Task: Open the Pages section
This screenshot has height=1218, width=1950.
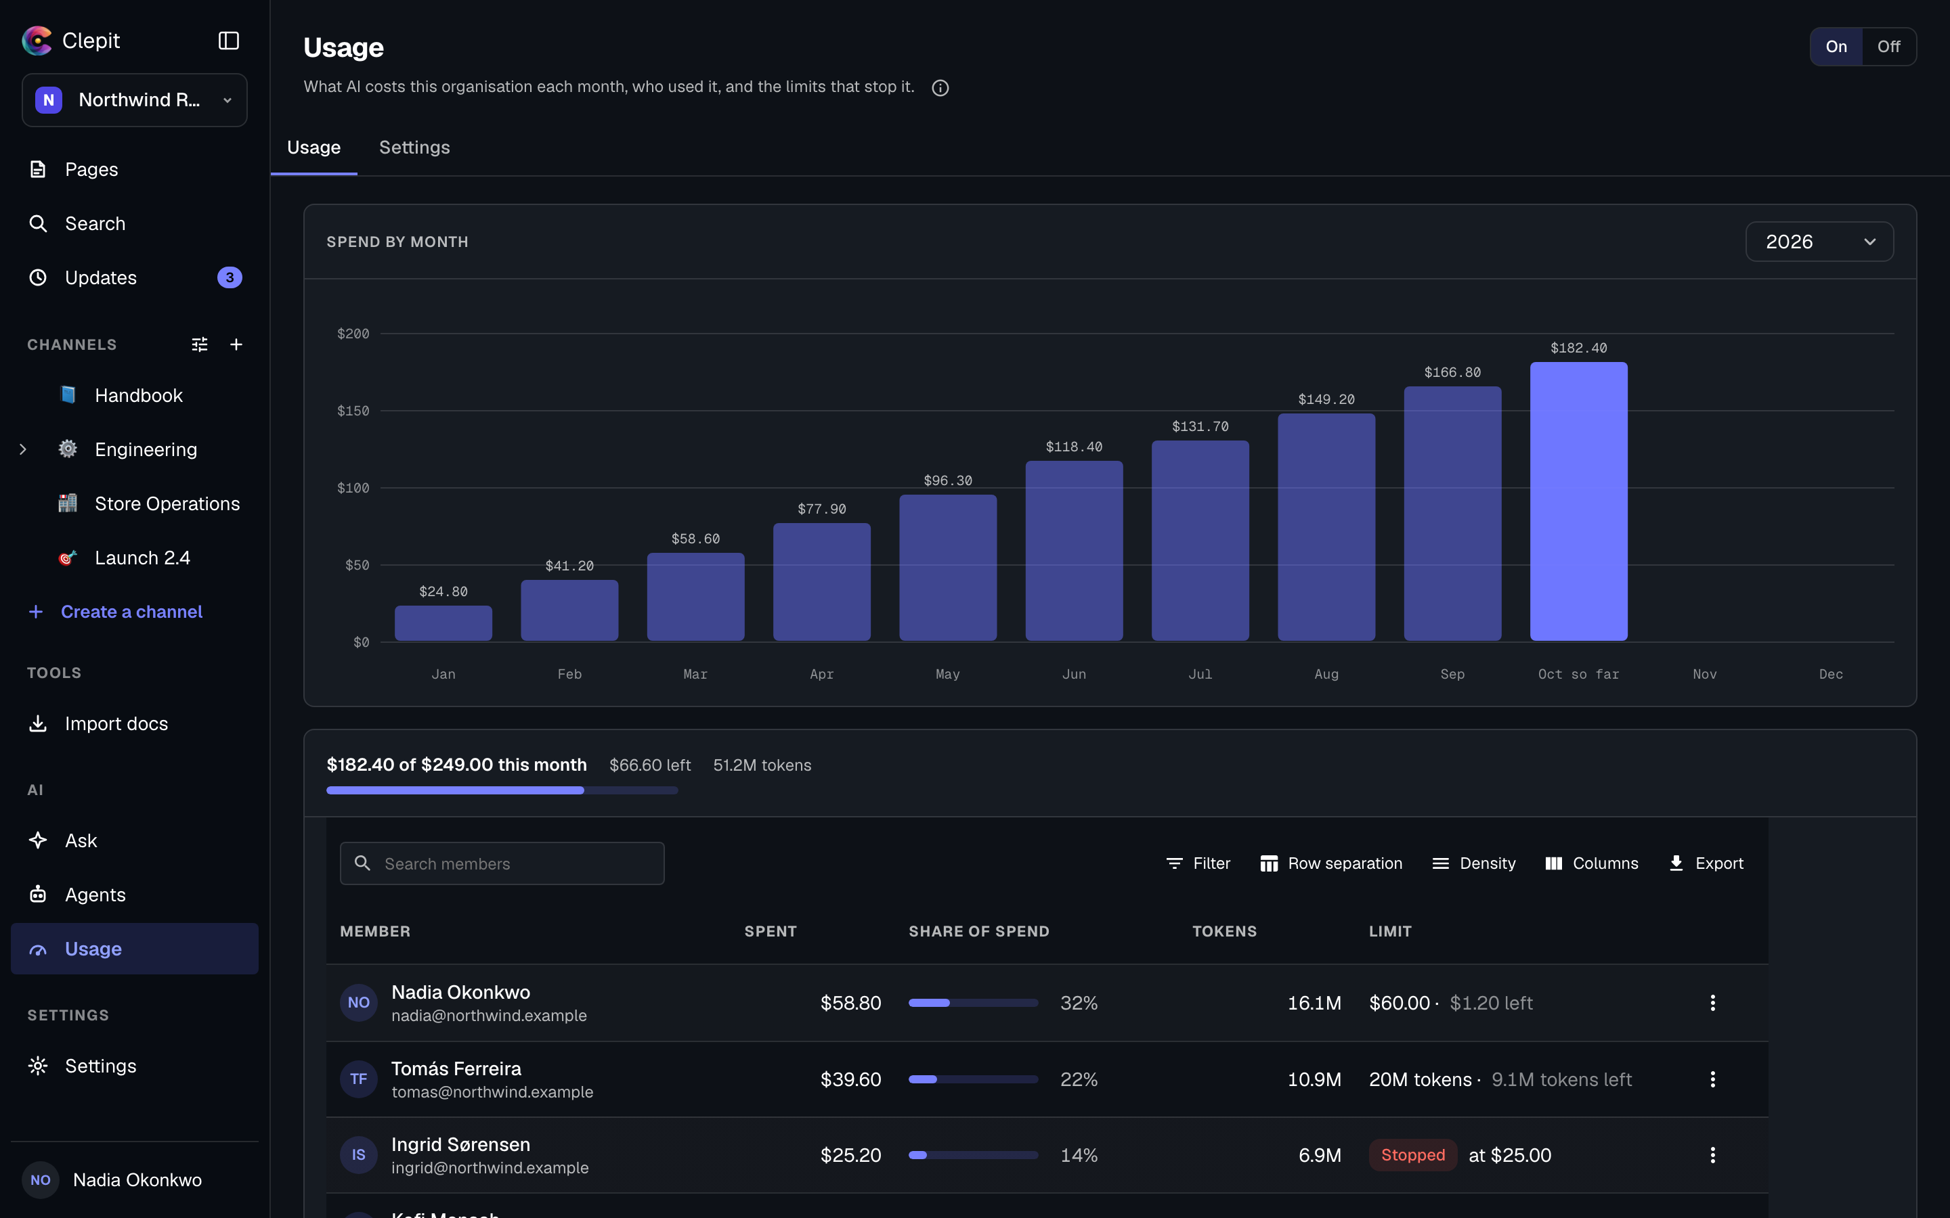Action: 135,169
